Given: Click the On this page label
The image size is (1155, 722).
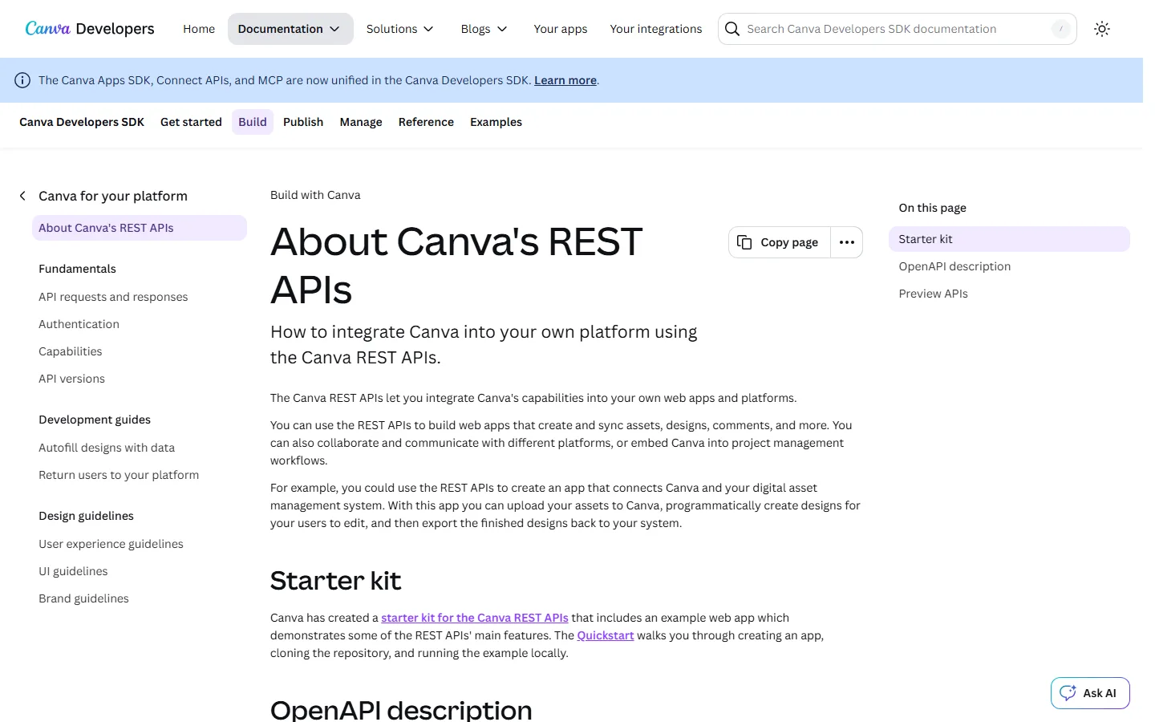Looking at the screenshot, I should pyautogui.click(x=932, y=208).
